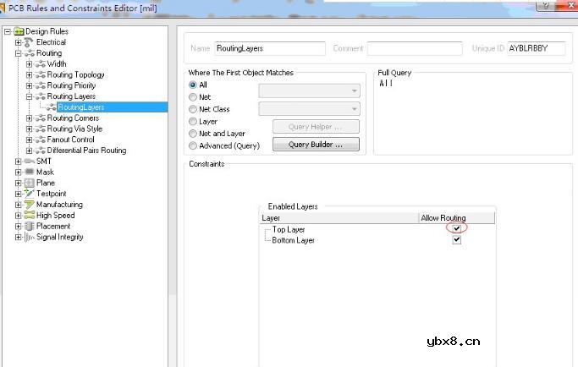Click the SMT category icon
This screenshot has height=367, width=578.
[x=29, y=162]
